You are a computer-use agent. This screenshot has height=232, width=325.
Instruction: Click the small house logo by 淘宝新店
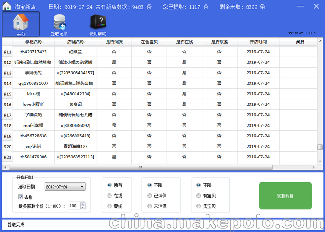click(x=6, y=6)
